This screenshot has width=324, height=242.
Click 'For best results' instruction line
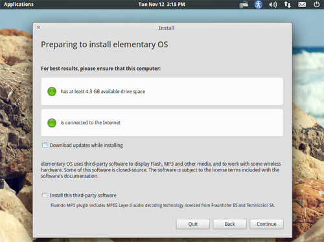pos(100,69)
